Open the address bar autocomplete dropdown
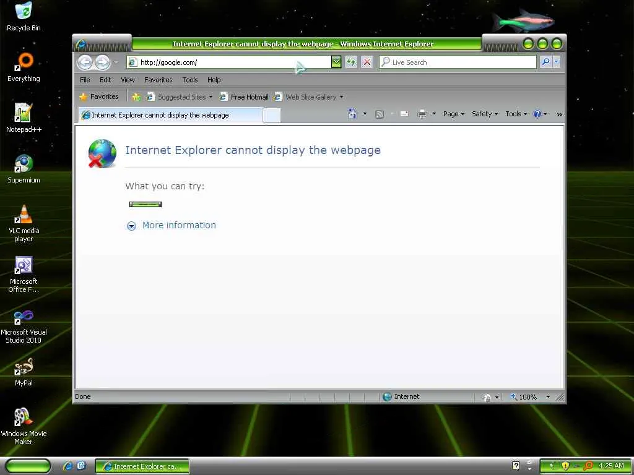Viewport: 634px width, 475px height. [336, 62]
